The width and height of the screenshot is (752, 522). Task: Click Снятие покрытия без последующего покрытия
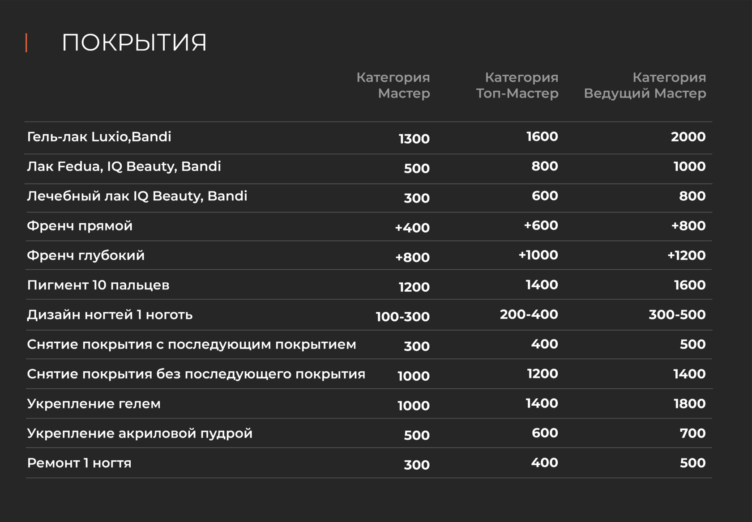pos(196,374)
